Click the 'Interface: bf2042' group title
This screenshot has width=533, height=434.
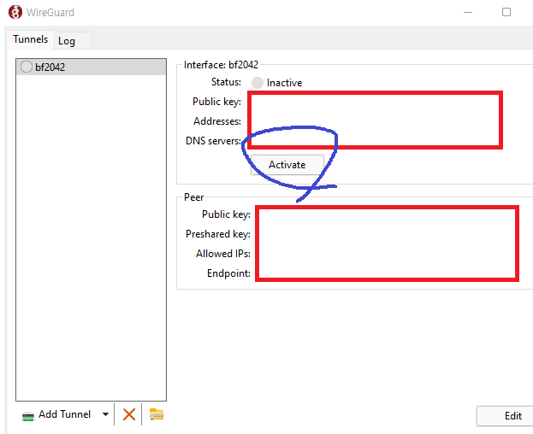pos(221,65)
